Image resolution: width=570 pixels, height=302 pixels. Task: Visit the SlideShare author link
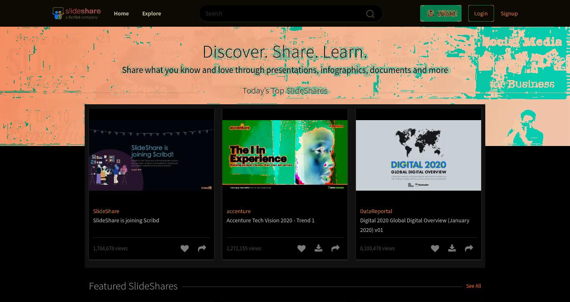point(106,211)
